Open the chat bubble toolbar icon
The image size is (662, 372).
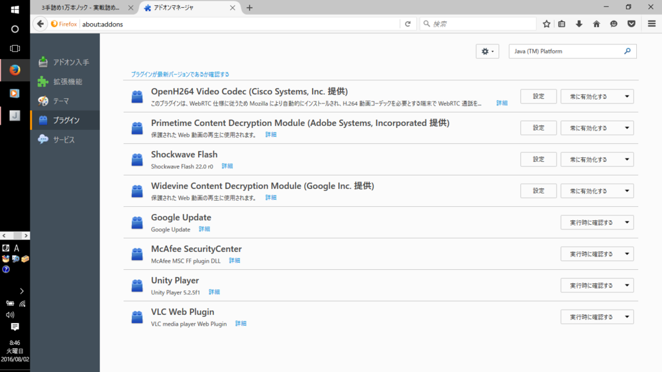[614, 24]
